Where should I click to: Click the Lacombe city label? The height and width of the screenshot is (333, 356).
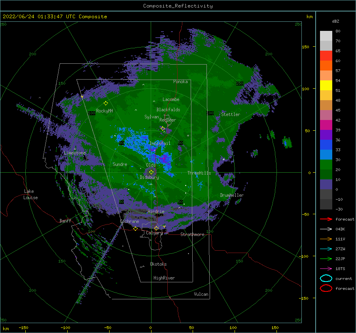171,99
